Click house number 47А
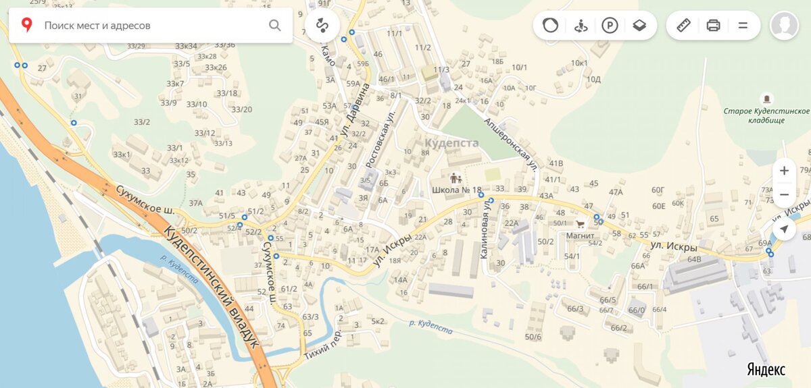 pos(616,192)
